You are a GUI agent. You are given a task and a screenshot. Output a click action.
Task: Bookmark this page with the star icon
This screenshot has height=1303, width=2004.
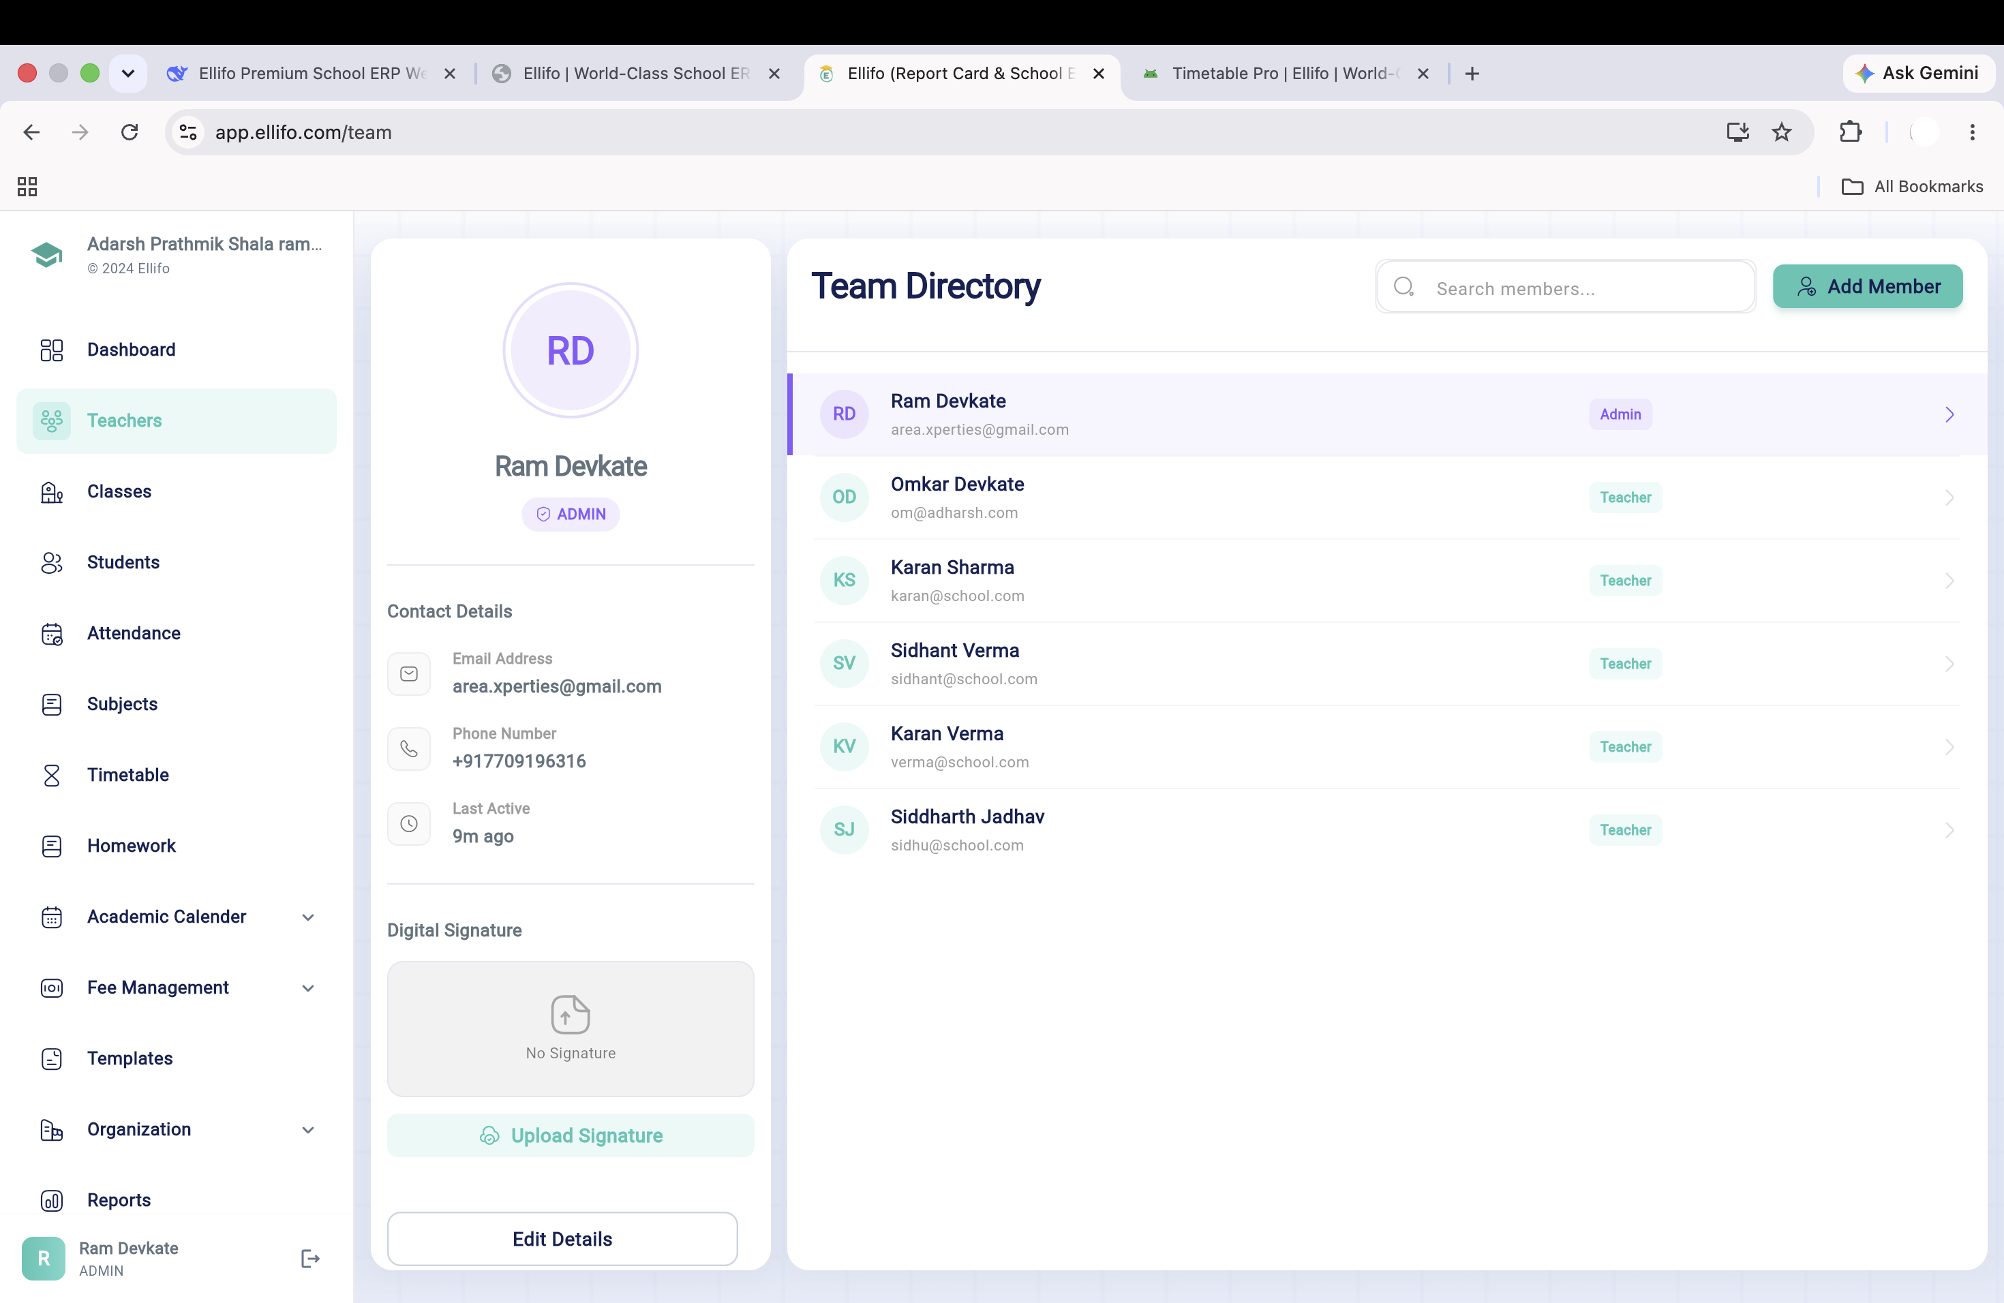(1782, 132)
